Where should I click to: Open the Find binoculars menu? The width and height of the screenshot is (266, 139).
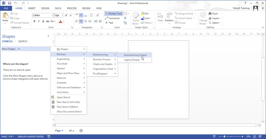coord(213,14)
